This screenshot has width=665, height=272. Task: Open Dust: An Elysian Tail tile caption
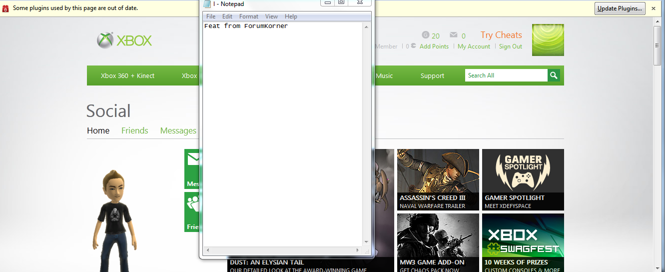click(267, 262)
